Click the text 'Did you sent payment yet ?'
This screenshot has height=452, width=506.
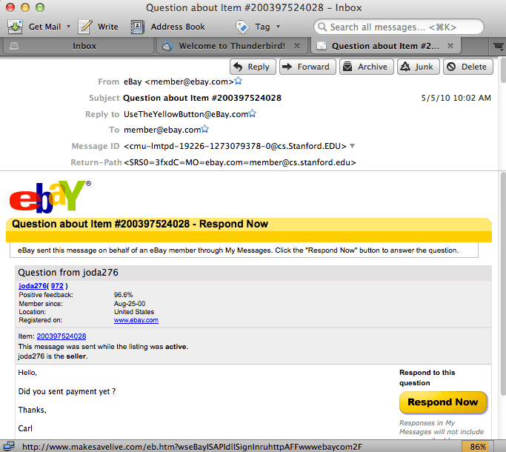click(x=67, y=392)
